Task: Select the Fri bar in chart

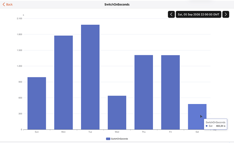Action: (x=171, y=92)
